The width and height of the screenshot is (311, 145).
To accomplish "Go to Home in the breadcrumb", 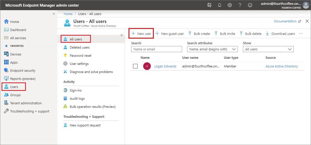I will tap(68, 14).
